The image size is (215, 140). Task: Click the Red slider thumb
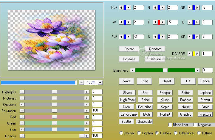pyautogui.click(x=55, y=117)
